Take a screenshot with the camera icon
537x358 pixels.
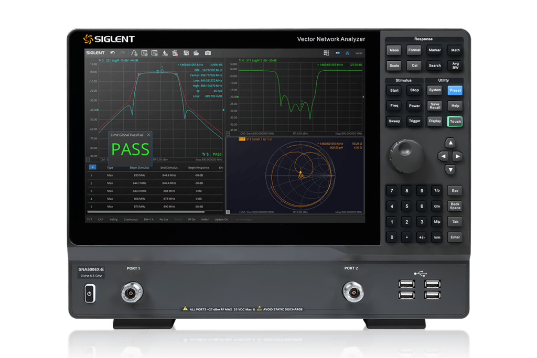(208, 53)
